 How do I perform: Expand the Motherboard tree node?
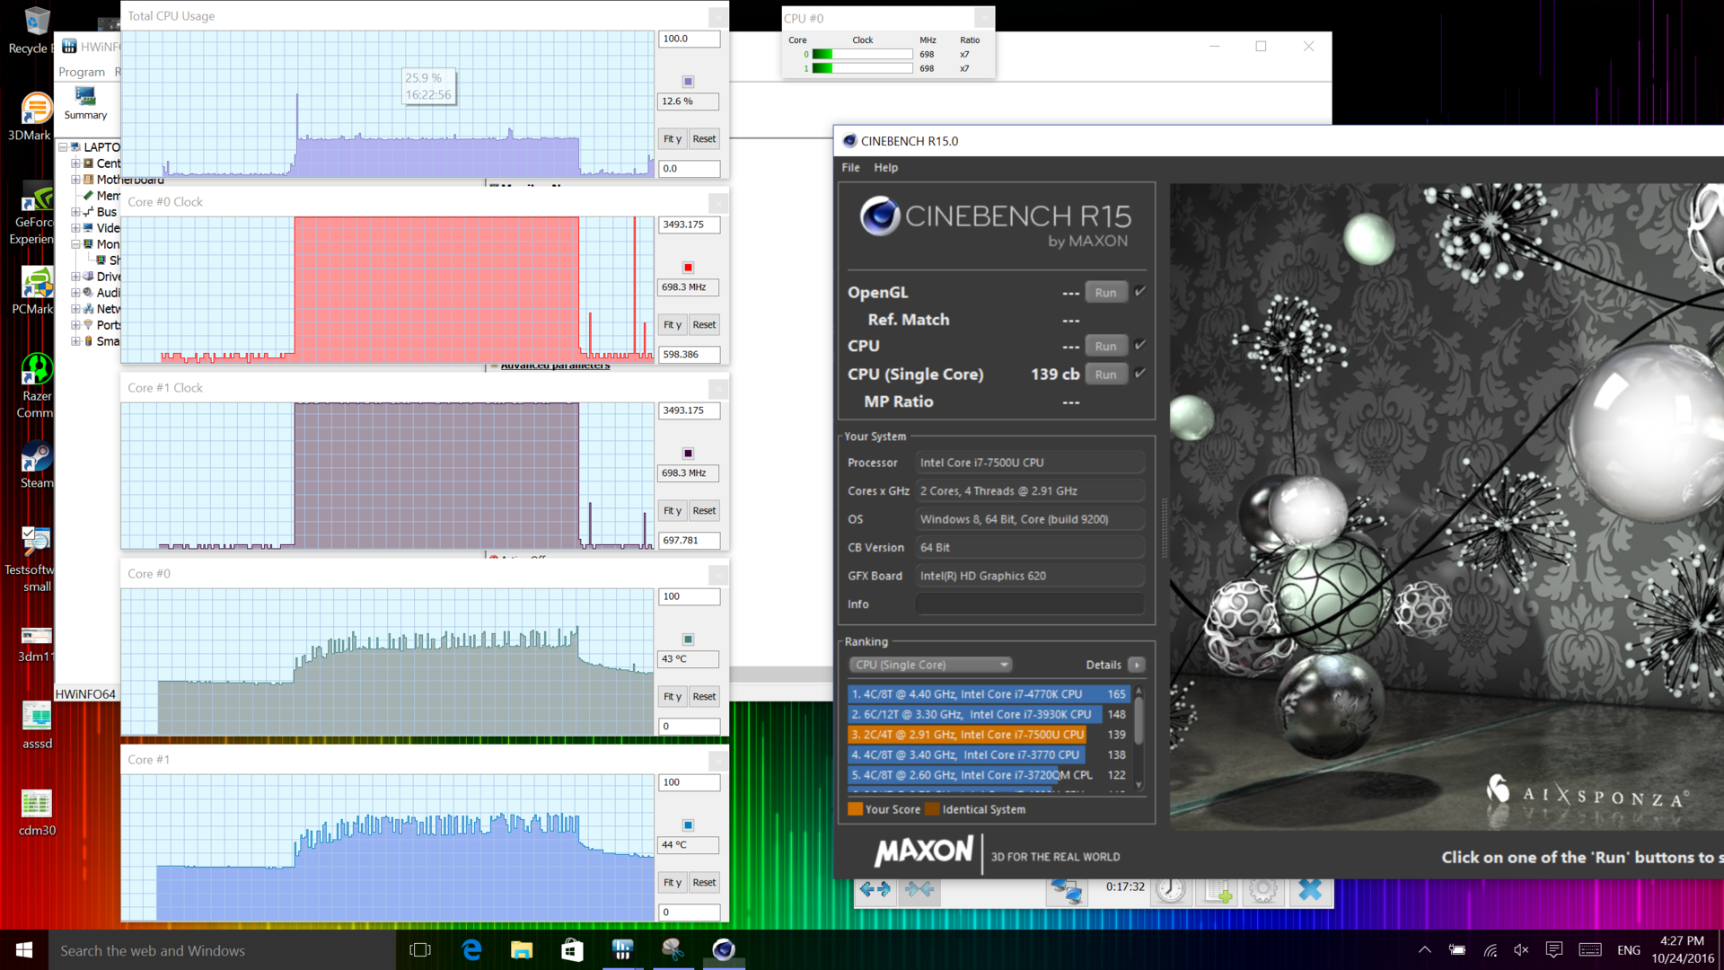[75, 180]
